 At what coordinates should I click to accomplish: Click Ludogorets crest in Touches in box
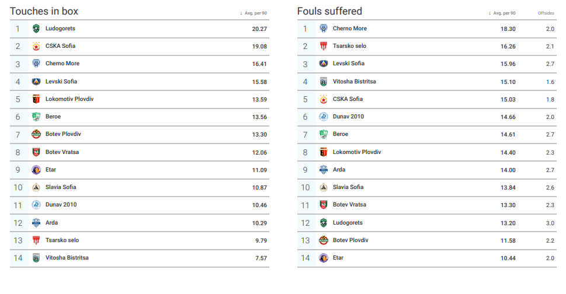coord(36,29)
